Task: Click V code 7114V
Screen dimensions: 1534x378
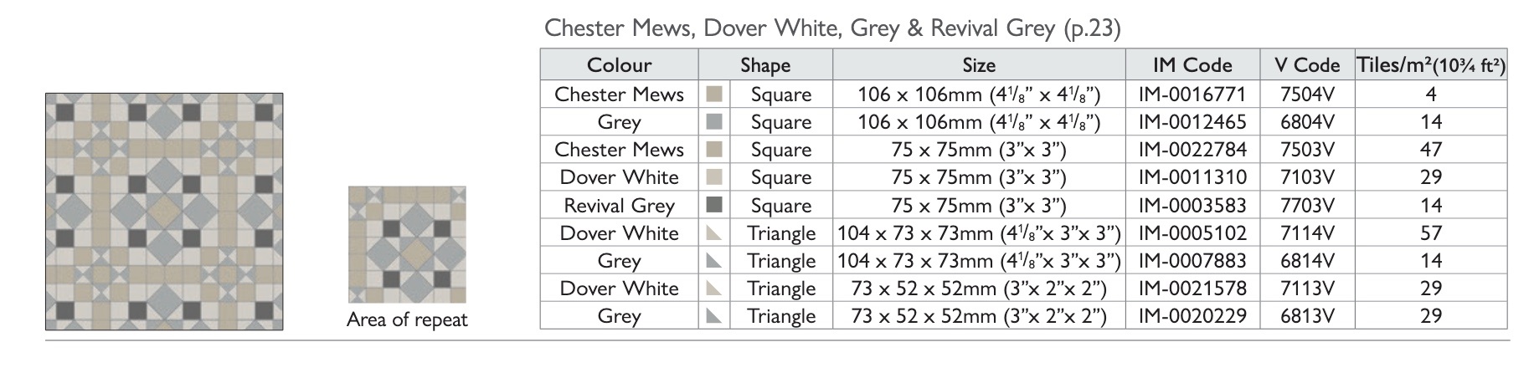Action: tap(1306, 233)
